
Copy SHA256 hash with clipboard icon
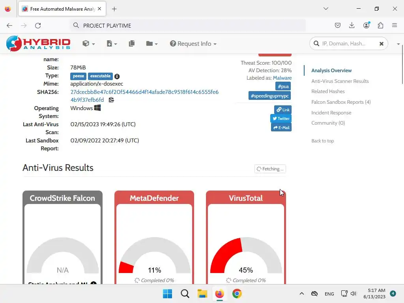111,100
